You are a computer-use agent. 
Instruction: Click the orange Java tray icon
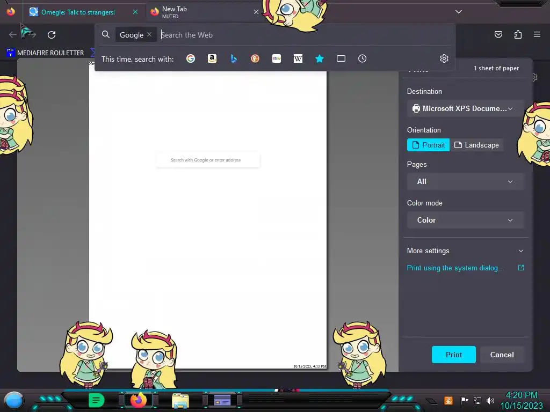(448, 400)
